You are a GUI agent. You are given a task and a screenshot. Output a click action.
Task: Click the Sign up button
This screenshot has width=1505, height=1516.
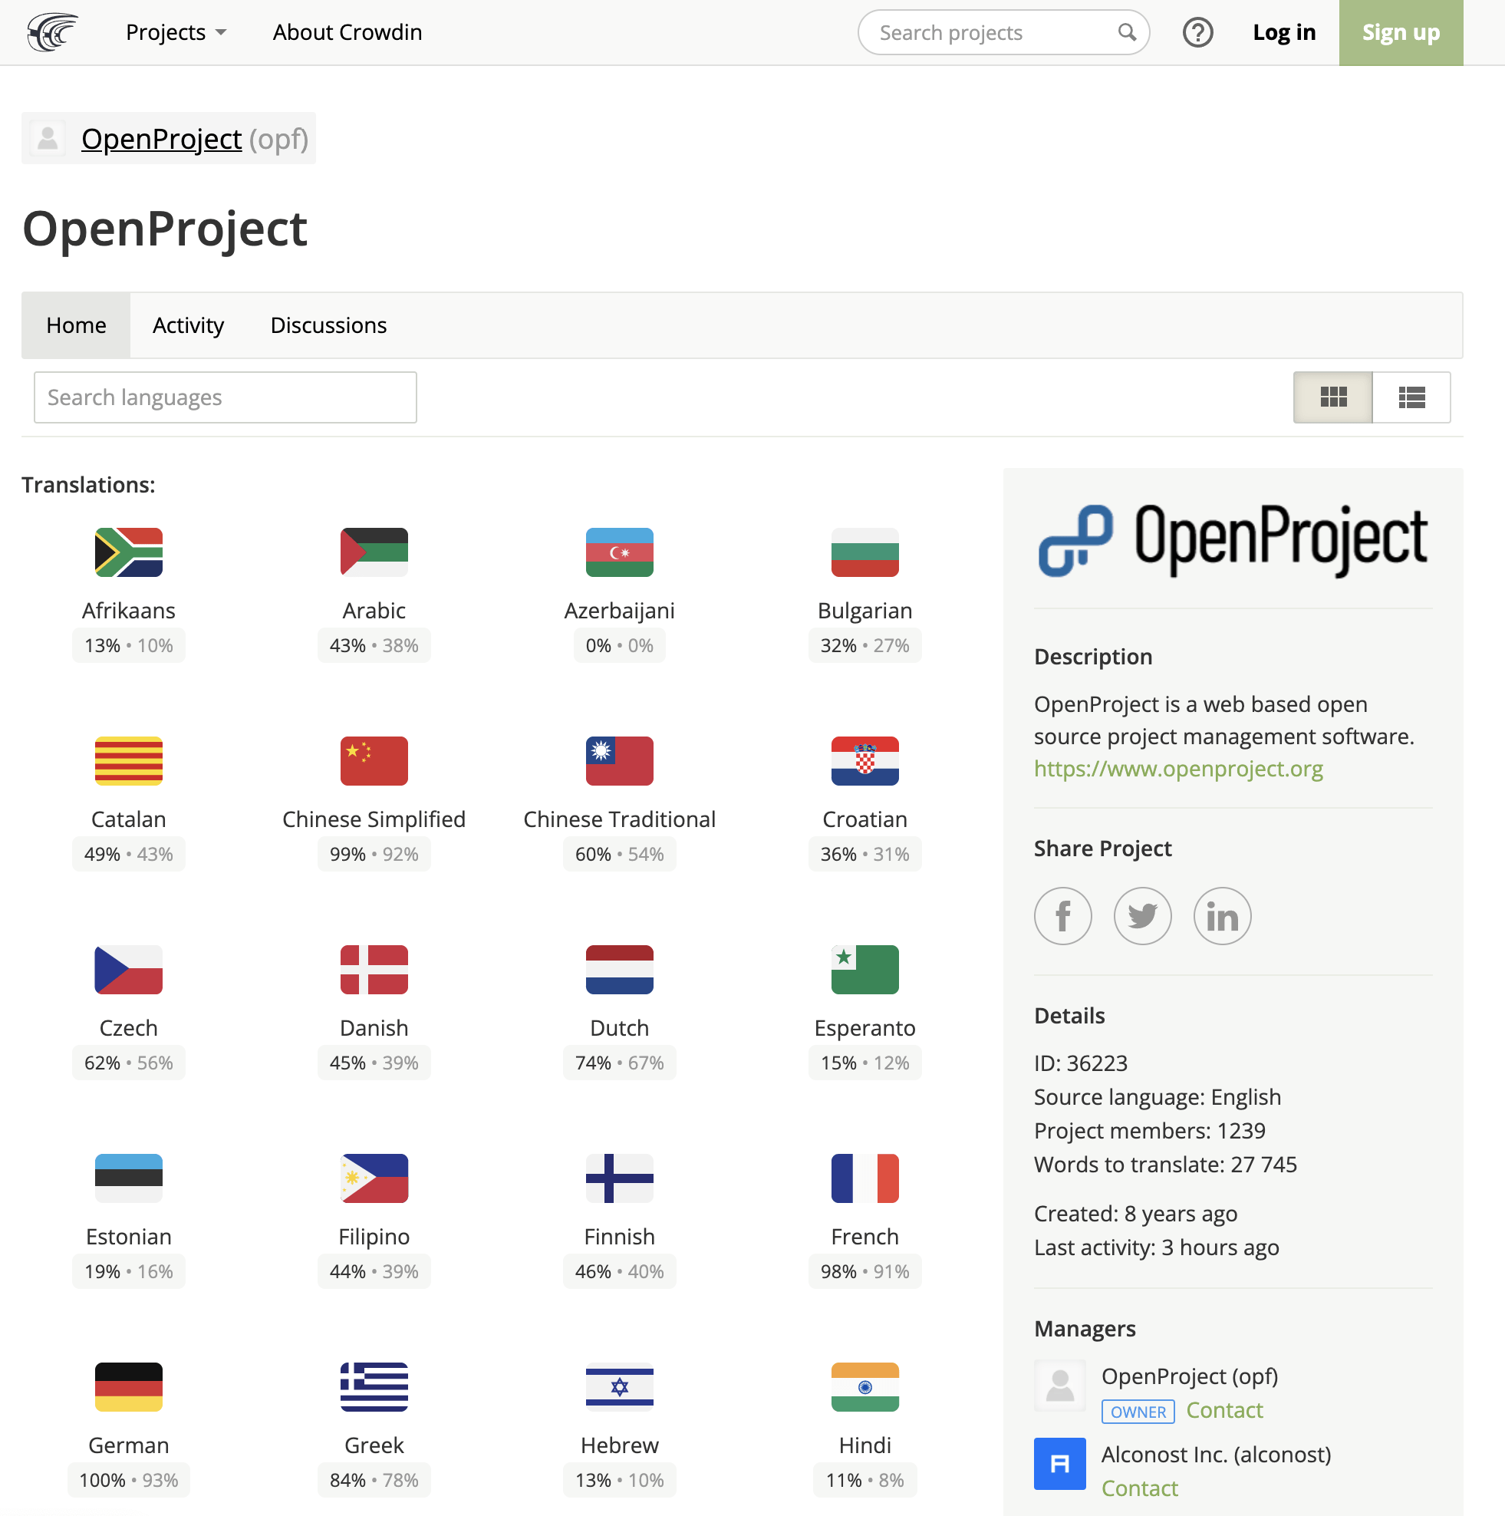[x=1400, y=32]
